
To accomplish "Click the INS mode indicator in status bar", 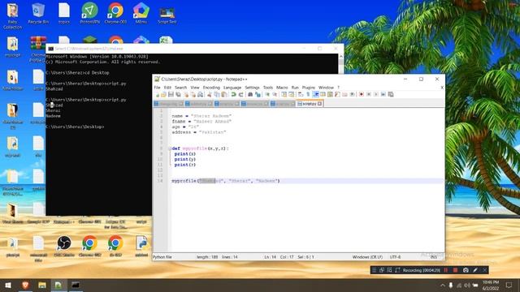I will coord(433,257).
